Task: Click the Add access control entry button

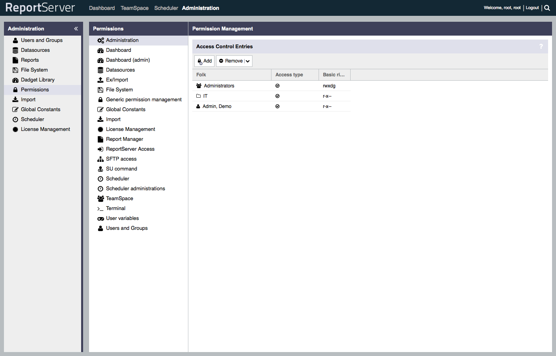Action: (205, 61)
